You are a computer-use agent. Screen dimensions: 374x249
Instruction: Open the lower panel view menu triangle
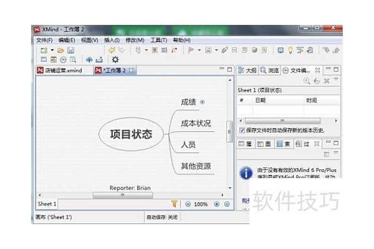click(x=336, y=153)
